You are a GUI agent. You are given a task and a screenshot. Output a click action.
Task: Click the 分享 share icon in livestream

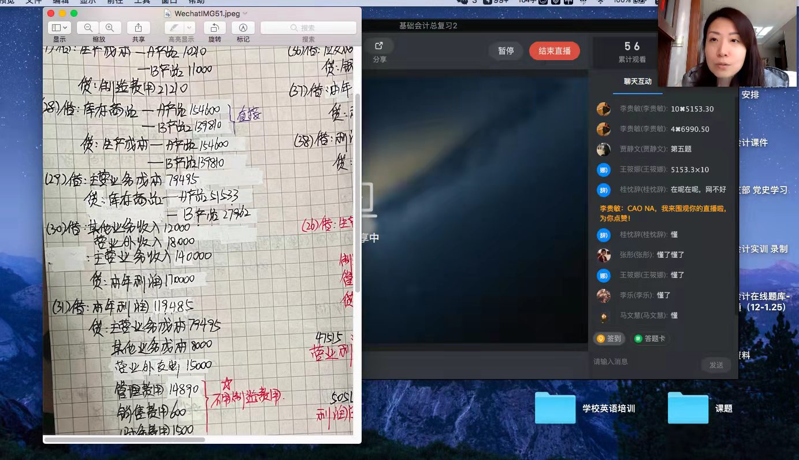point(379,46)
